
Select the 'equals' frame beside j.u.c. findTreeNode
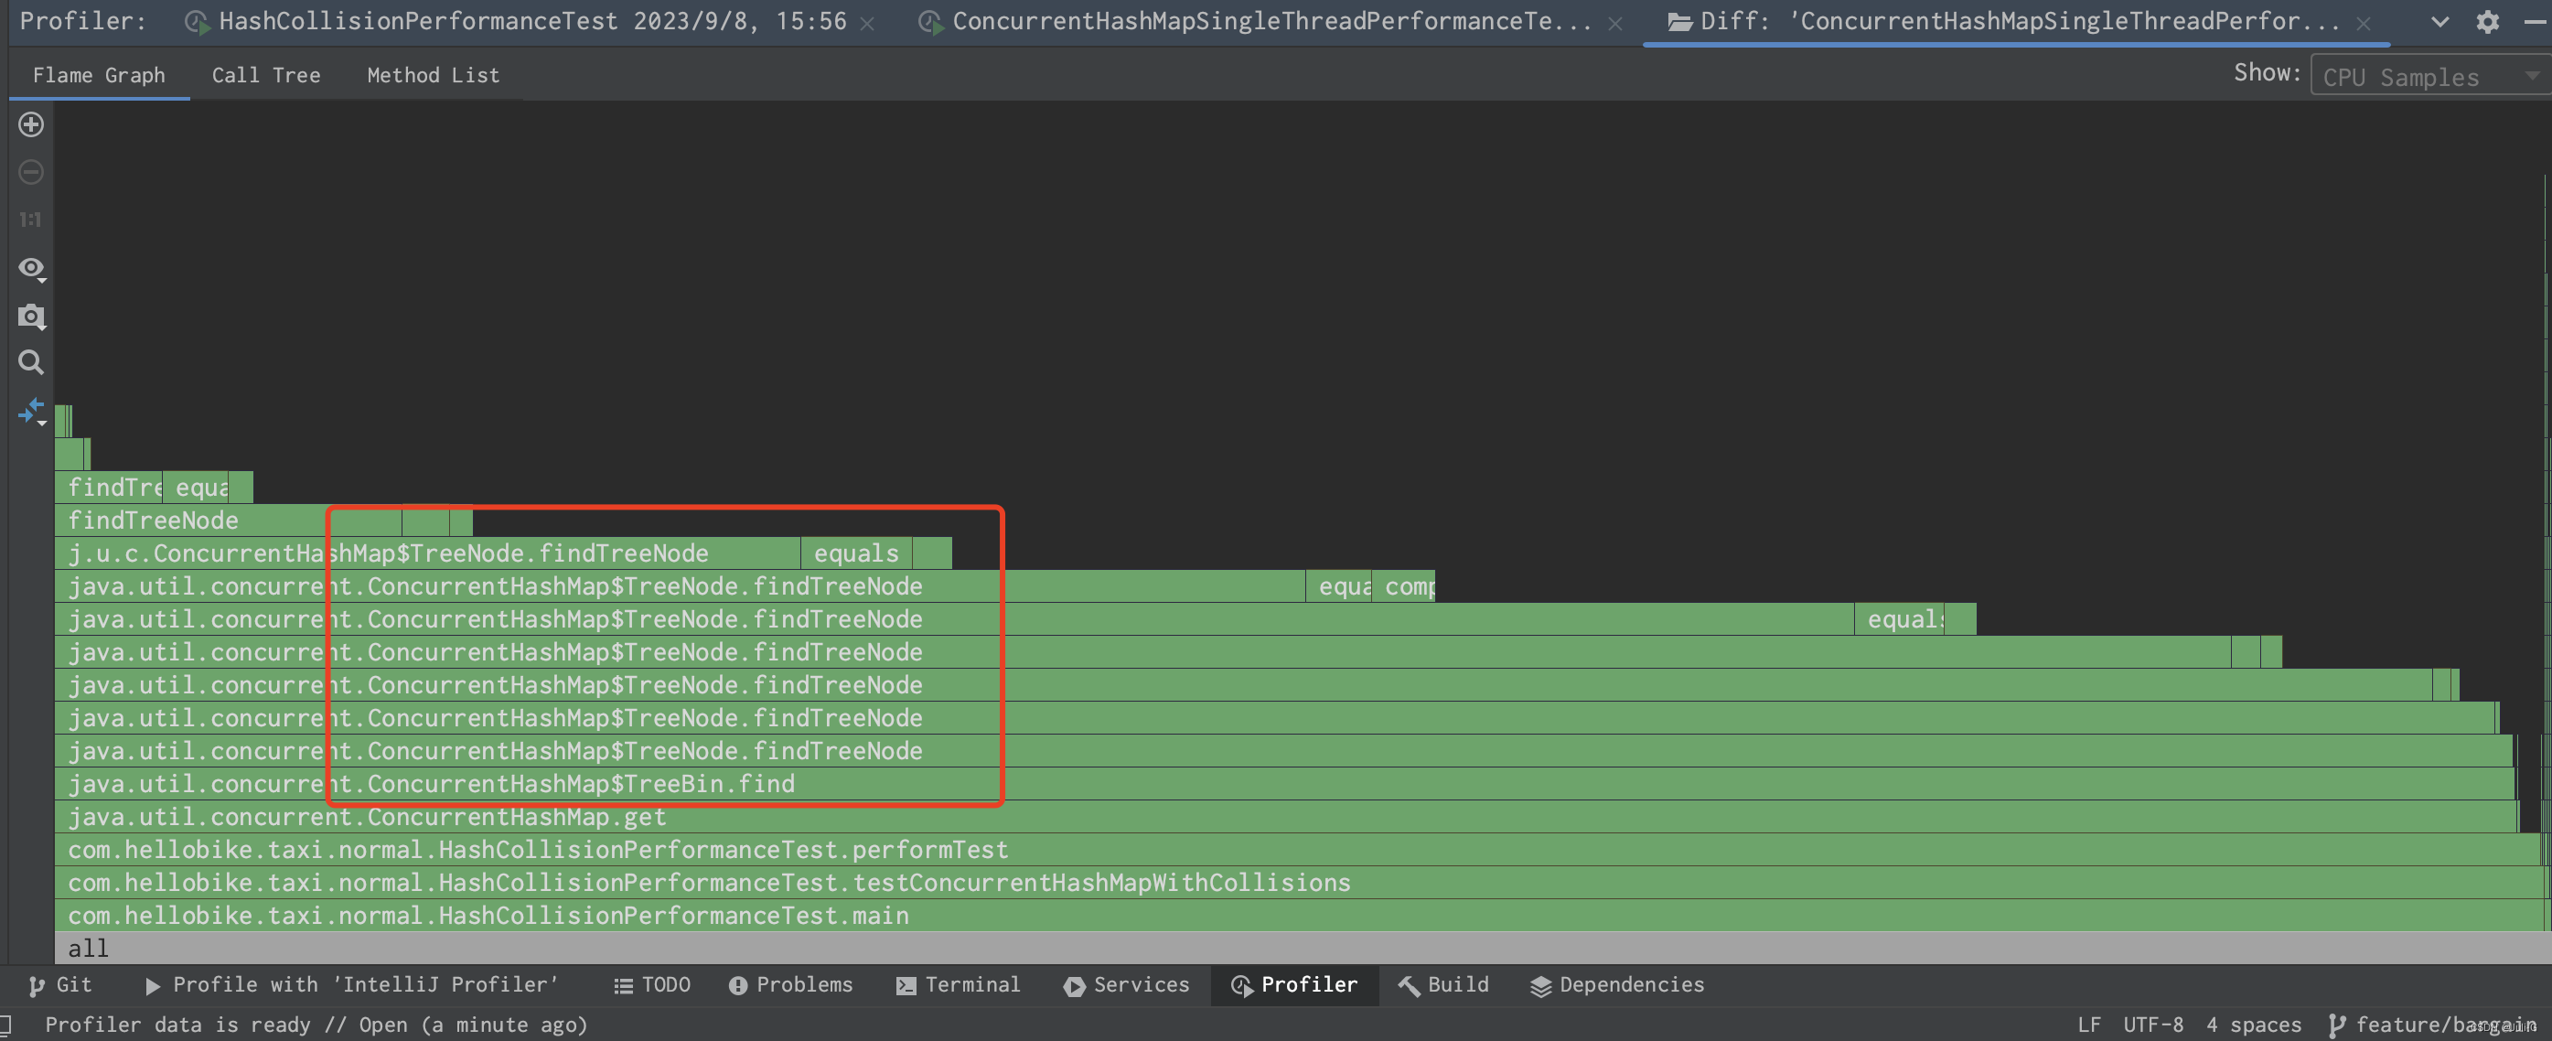856,553
